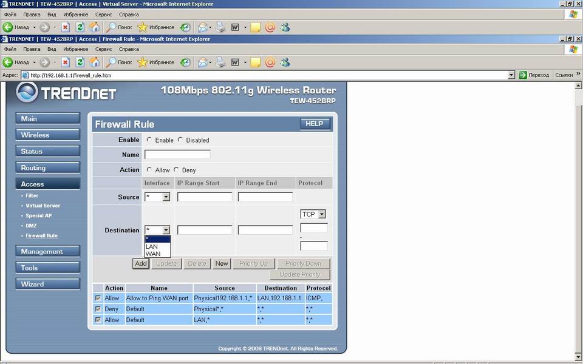This screenshot has width=583, height=364.
Task: Click Home icon in Firewall Rule window toolbar
Action: pyautogui.click(x=95, y=62)
